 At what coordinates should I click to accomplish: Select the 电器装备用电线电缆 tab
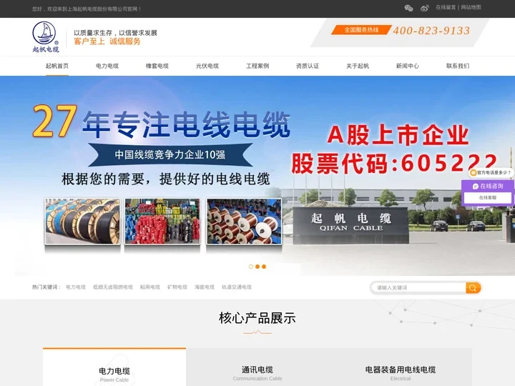click(401, 367)
